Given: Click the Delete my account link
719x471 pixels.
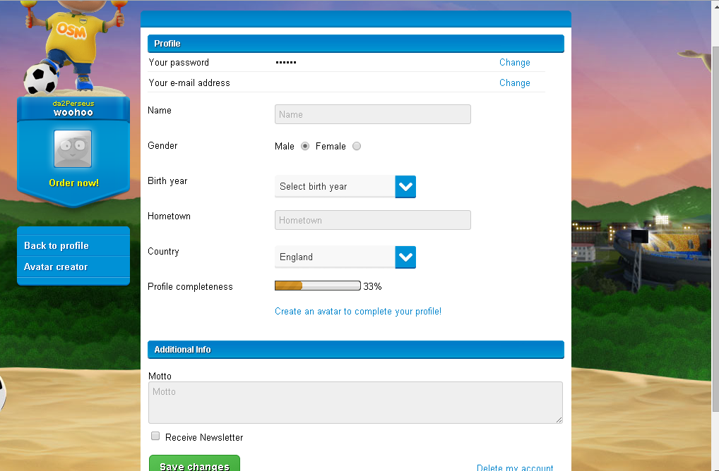Looking at the screenshot, I should click(x=515, y=467).
